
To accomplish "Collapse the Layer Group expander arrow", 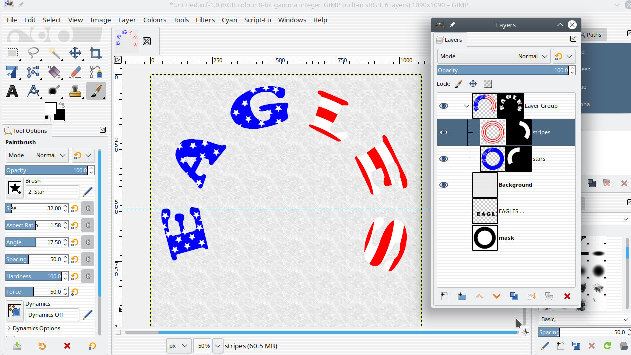I will 466,106.
